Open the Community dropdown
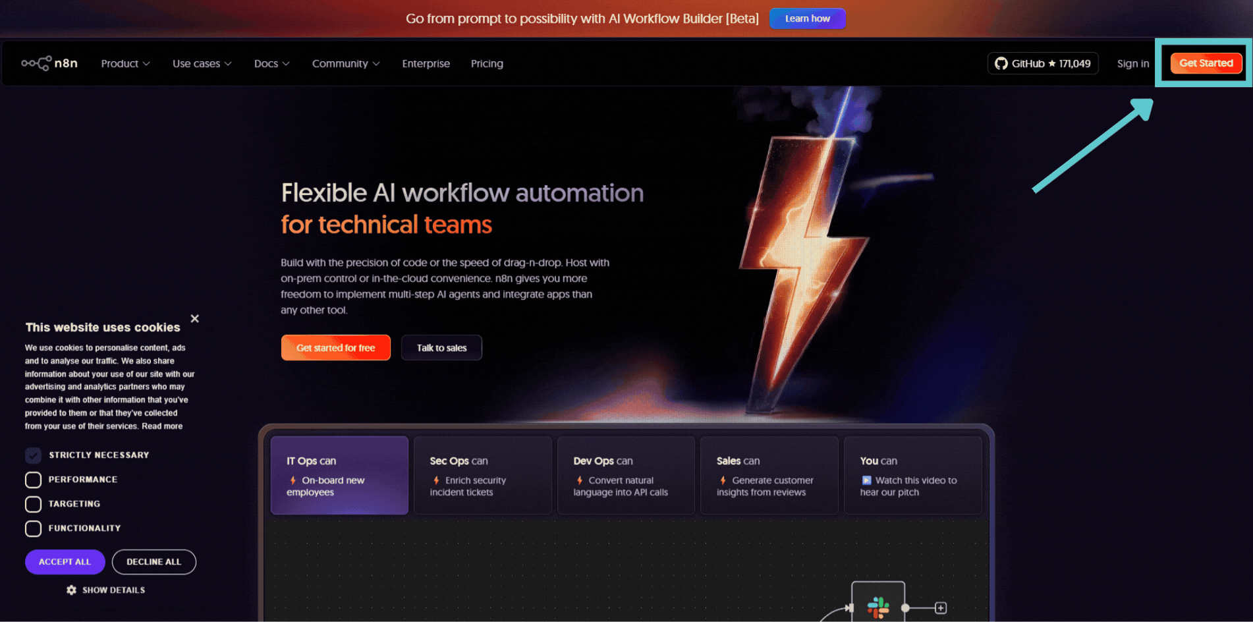Image resolution: width=1253 pixels, height=622 pixels. [x=346, y=64]
